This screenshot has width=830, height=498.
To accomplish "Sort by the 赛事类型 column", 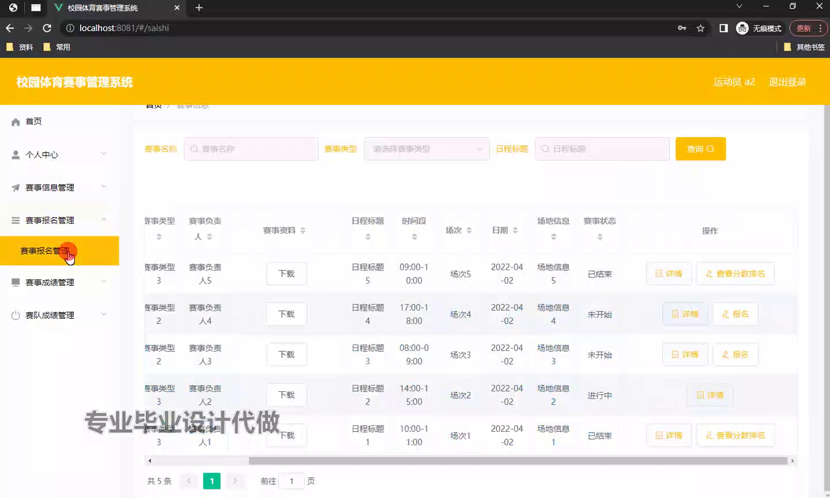I will 159,236.
